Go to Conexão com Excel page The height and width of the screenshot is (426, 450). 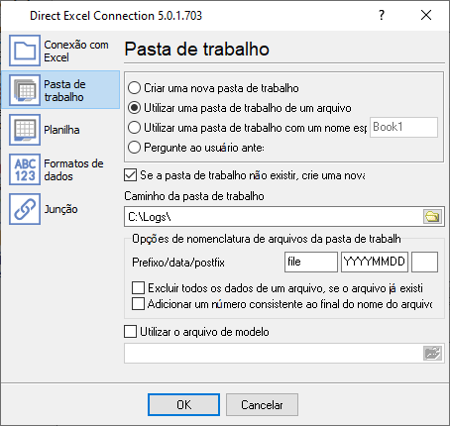(60, 51)
